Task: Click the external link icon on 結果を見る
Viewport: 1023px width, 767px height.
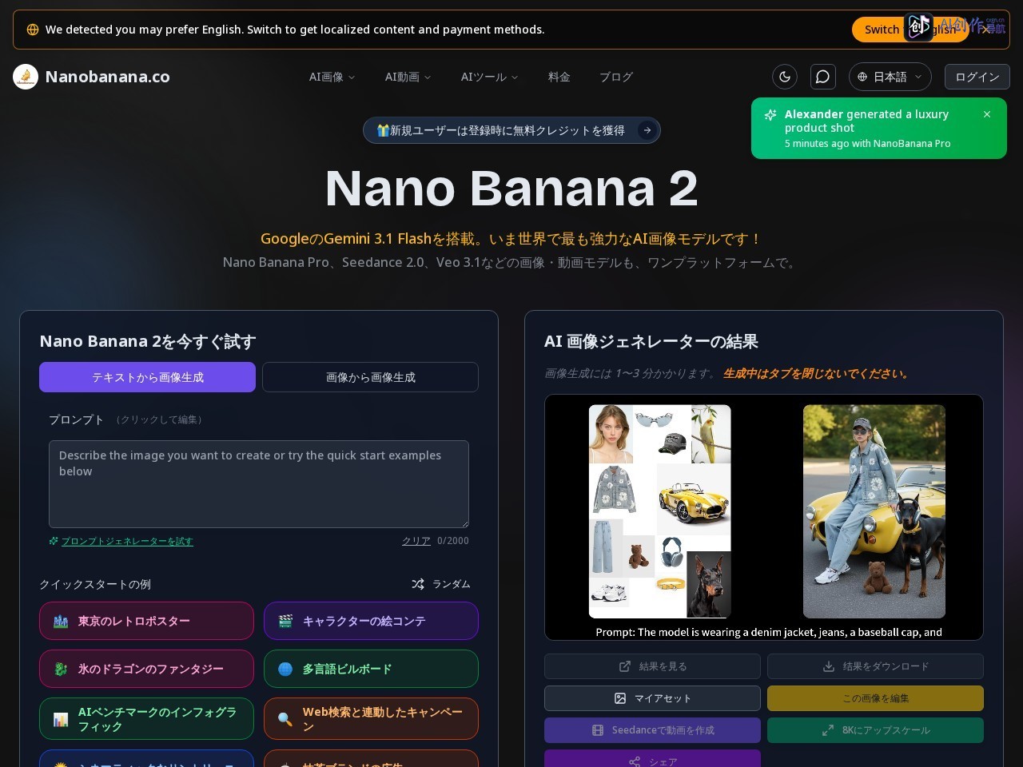Action: tap(625, 666)
